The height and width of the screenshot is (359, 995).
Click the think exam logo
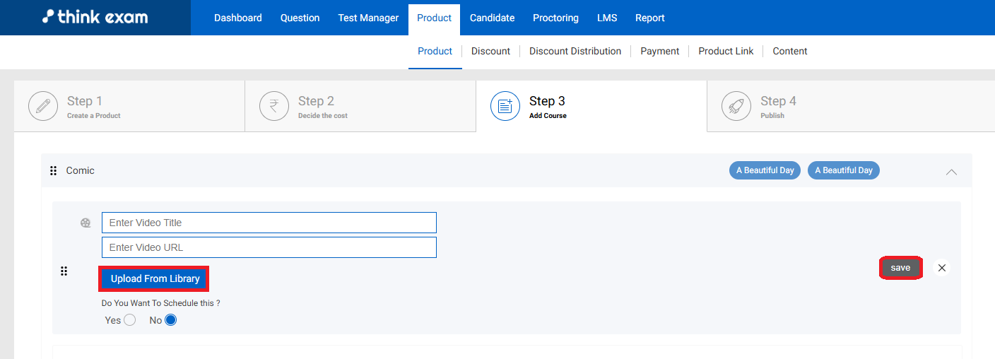95,18
